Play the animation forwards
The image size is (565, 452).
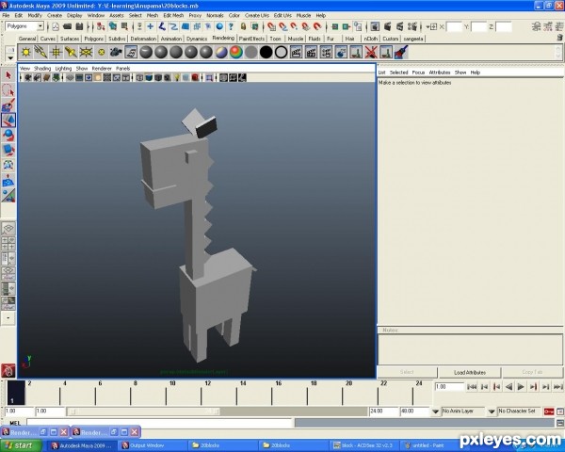(x=521, y=387)
